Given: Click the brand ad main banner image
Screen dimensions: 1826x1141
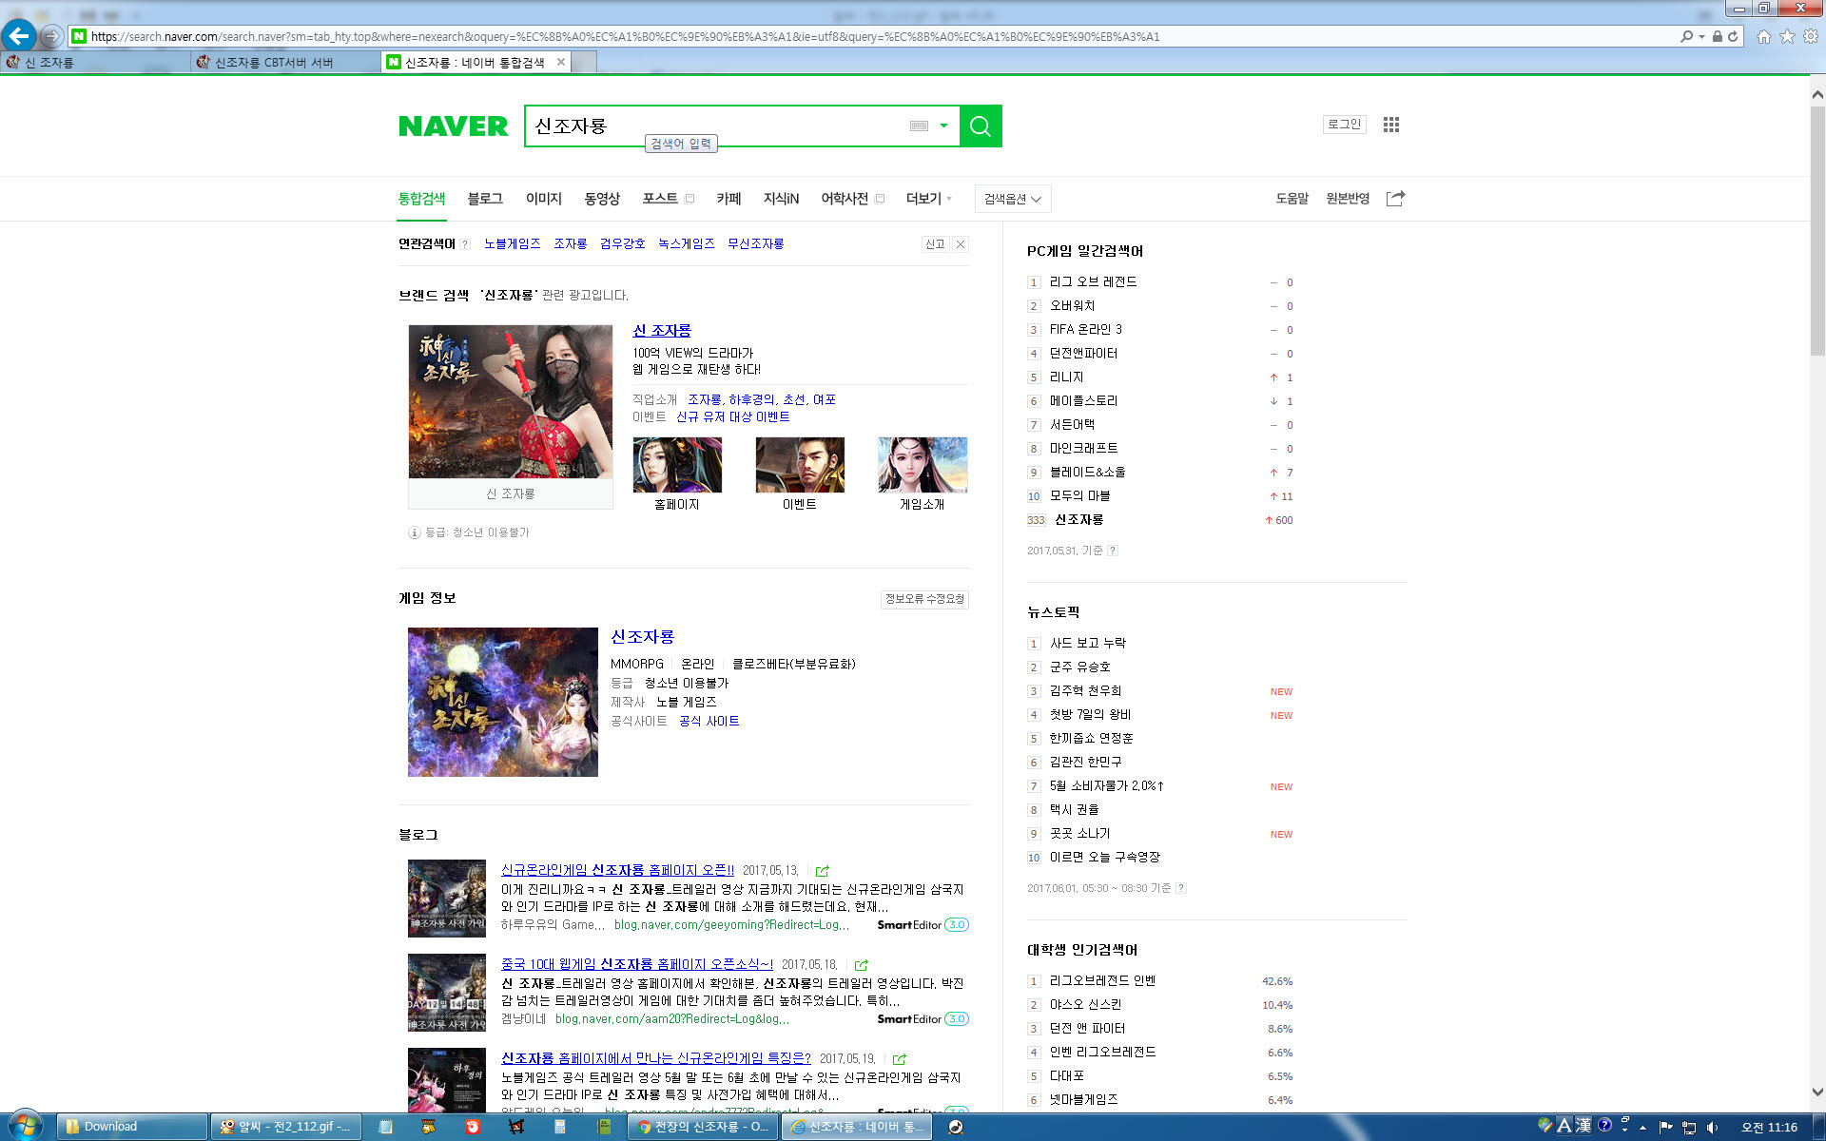Looking at the screenshot, I should (x=511, y=401).
